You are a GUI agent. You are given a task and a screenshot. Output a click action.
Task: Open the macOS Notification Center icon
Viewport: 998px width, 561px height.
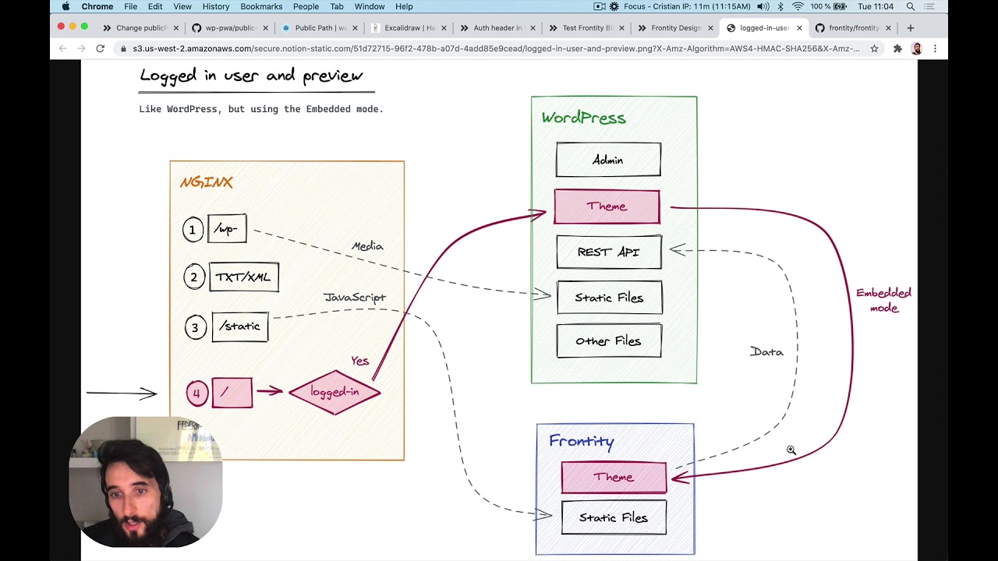pos(929,7)
